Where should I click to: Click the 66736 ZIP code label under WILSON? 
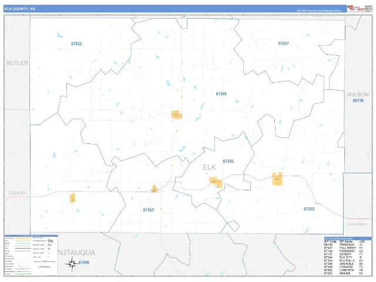[358, 100]
